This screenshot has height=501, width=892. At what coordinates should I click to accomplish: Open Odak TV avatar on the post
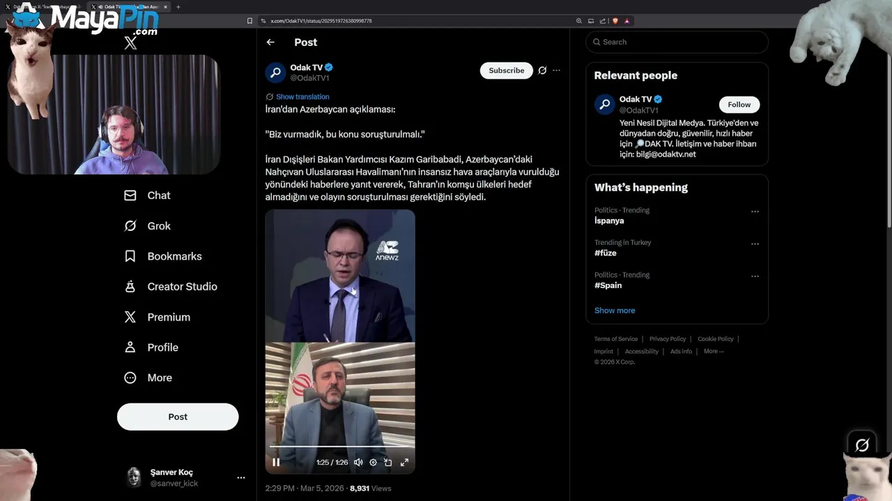[275, 72]
